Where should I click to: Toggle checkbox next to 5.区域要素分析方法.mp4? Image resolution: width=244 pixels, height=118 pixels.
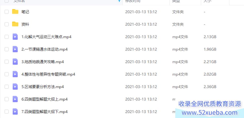7,87
